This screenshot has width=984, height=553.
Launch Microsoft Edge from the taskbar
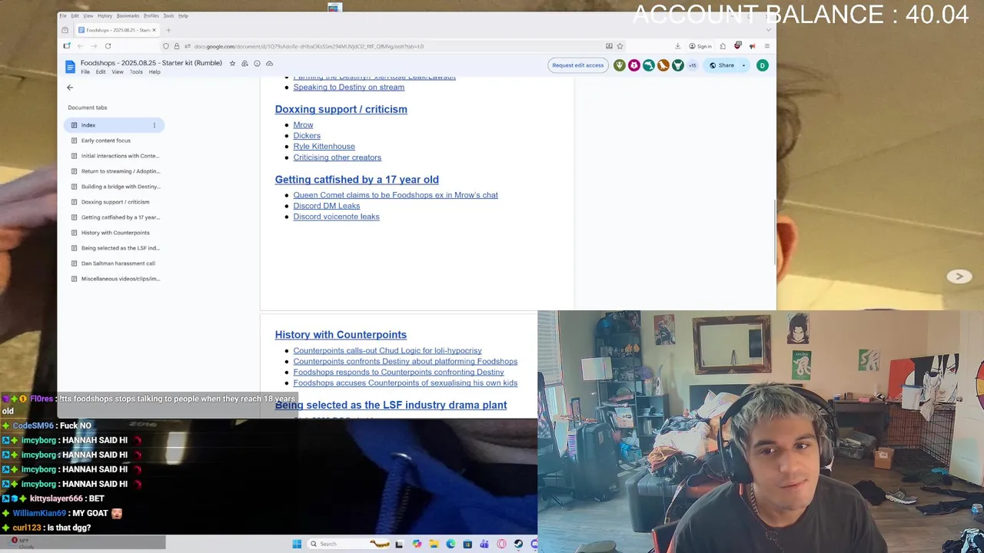pos(450,544)
